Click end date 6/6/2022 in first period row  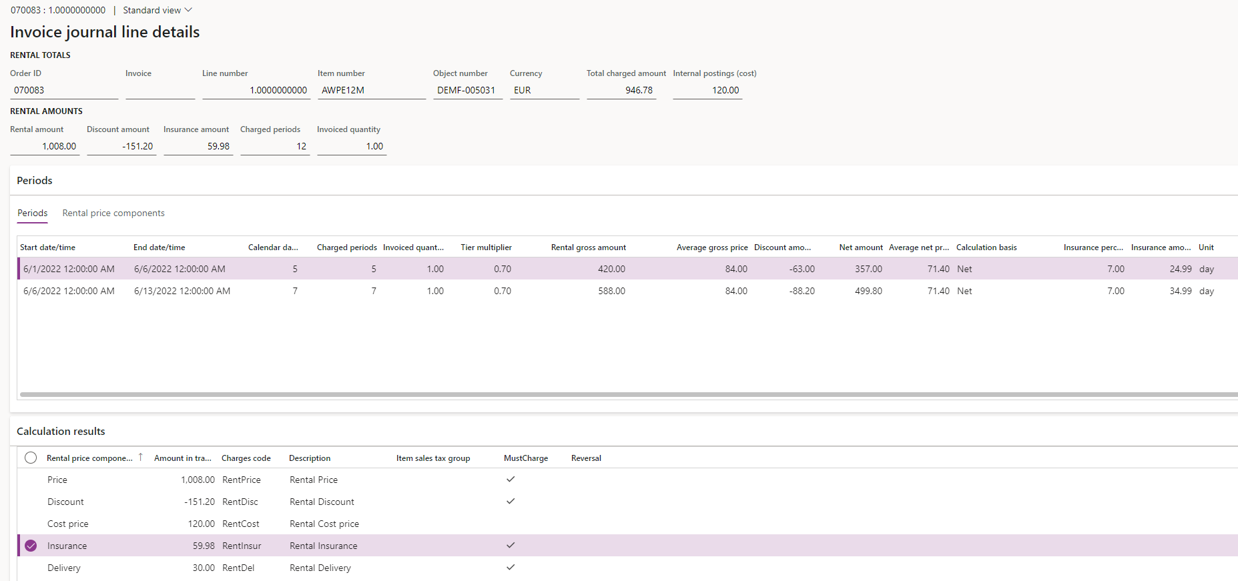click(180, 269)
